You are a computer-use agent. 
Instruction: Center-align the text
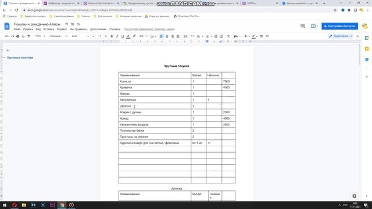pos(167,36)
